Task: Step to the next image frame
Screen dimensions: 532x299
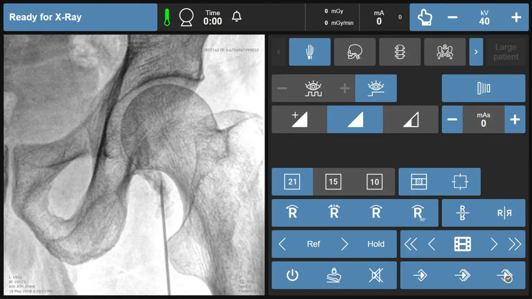Action: click(494, 244)
